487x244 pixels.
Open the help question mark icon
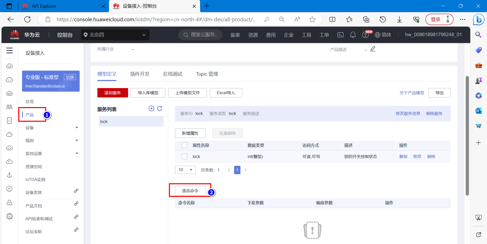pyautogui.click(x=365, y=35)
